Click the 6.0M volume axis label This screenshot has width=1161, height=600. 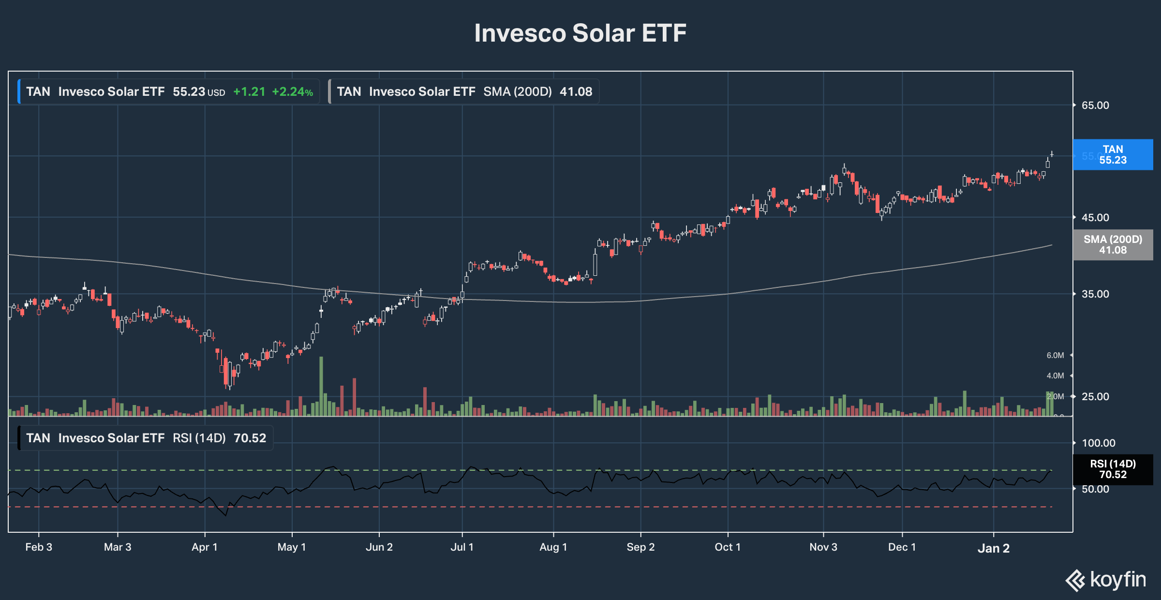[1055, 356]
